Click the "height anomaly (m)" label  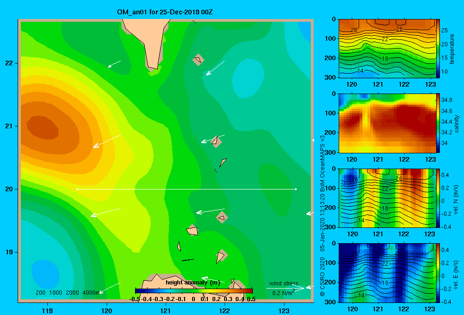tap(193, 283)
